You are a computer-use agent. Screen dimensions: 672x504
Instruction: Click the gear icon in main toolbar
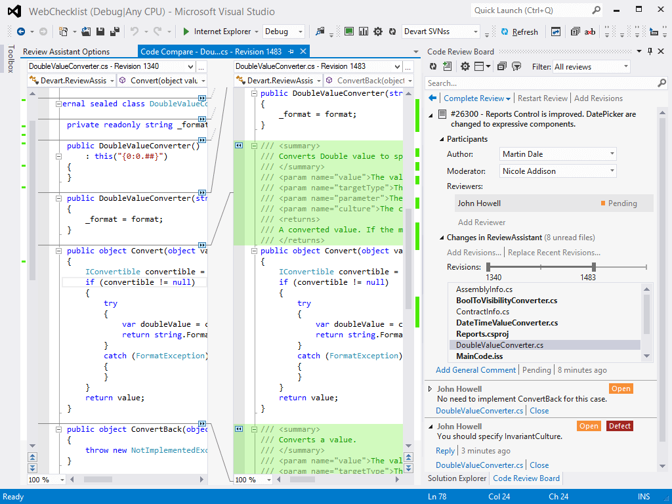(378, 31)
